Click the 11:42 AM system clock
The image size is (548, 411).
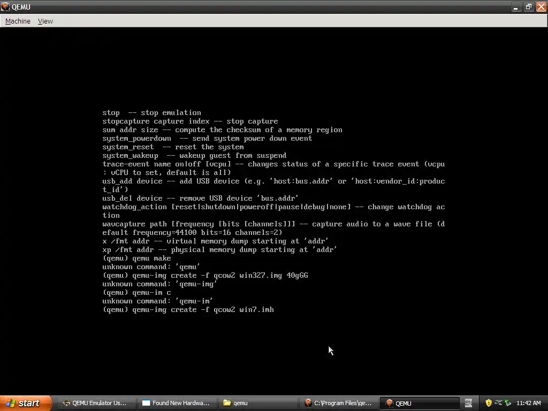pyautogui.click(x=528, y=403)
